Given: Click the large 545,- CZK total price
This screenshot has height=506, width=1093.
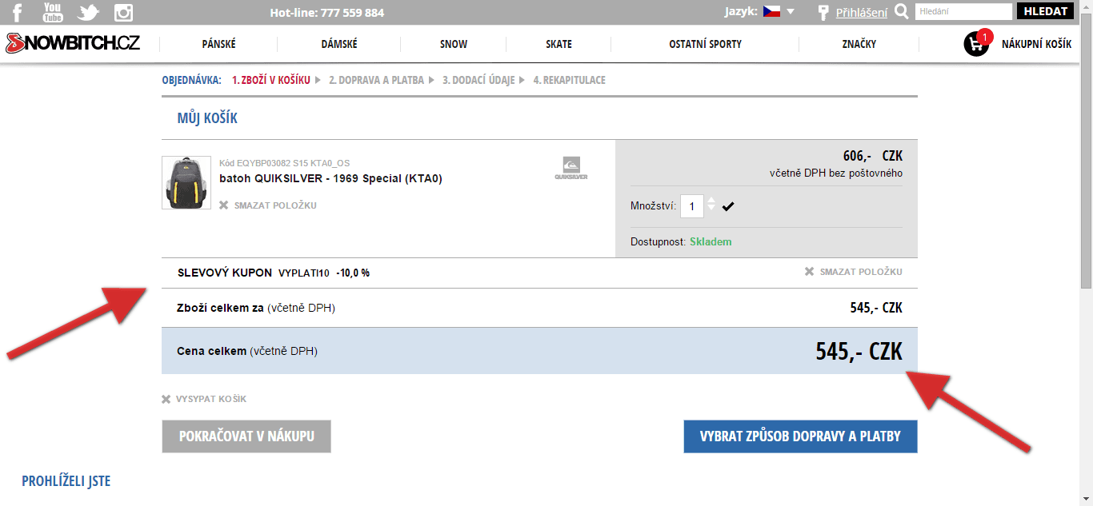Looking at the screenshot, I should click(859, 351).
